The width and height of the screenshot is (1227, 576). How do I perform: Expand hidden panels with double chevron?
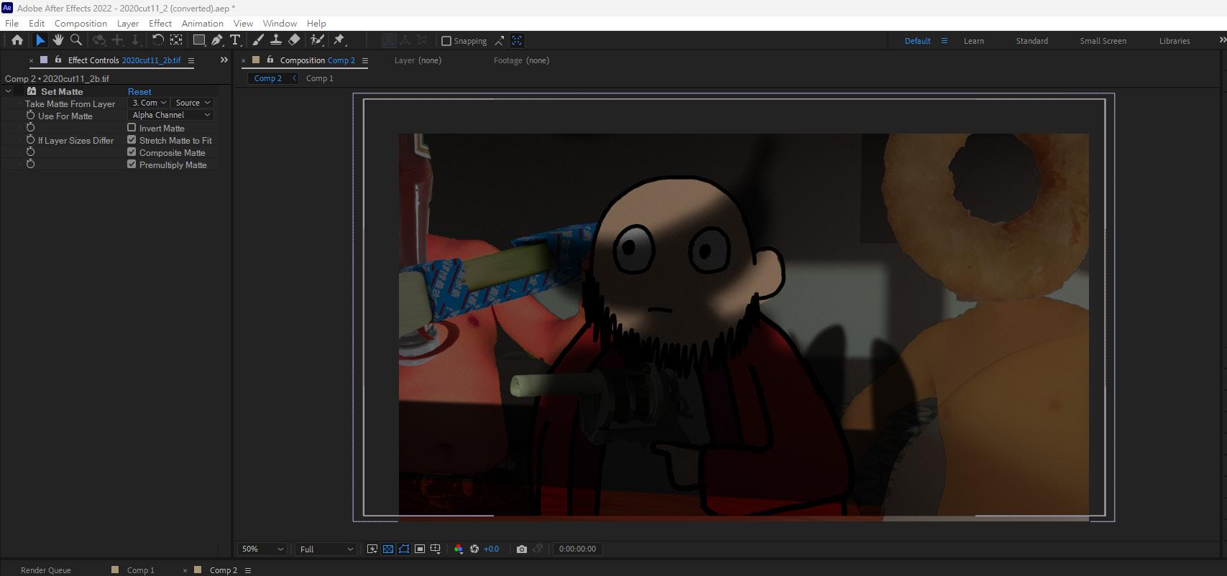tap(224, 60)
